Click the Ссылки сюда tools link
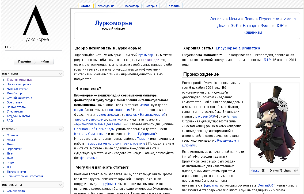The height and width of the screenshot is (194, 304). [x=16, y=191]
